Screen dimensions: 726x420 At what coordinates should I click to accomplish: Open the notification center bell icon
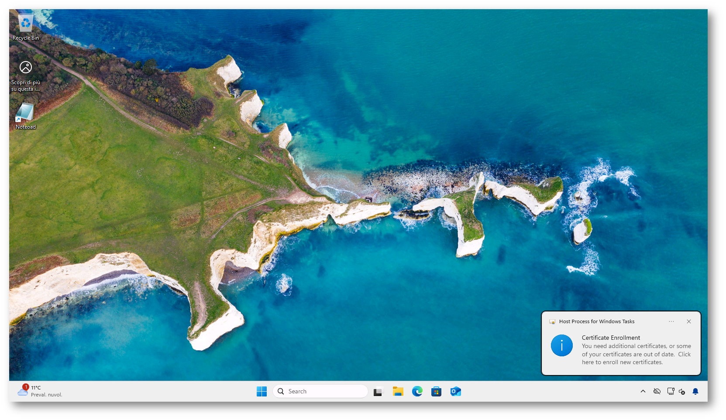(x=695, y=391)
